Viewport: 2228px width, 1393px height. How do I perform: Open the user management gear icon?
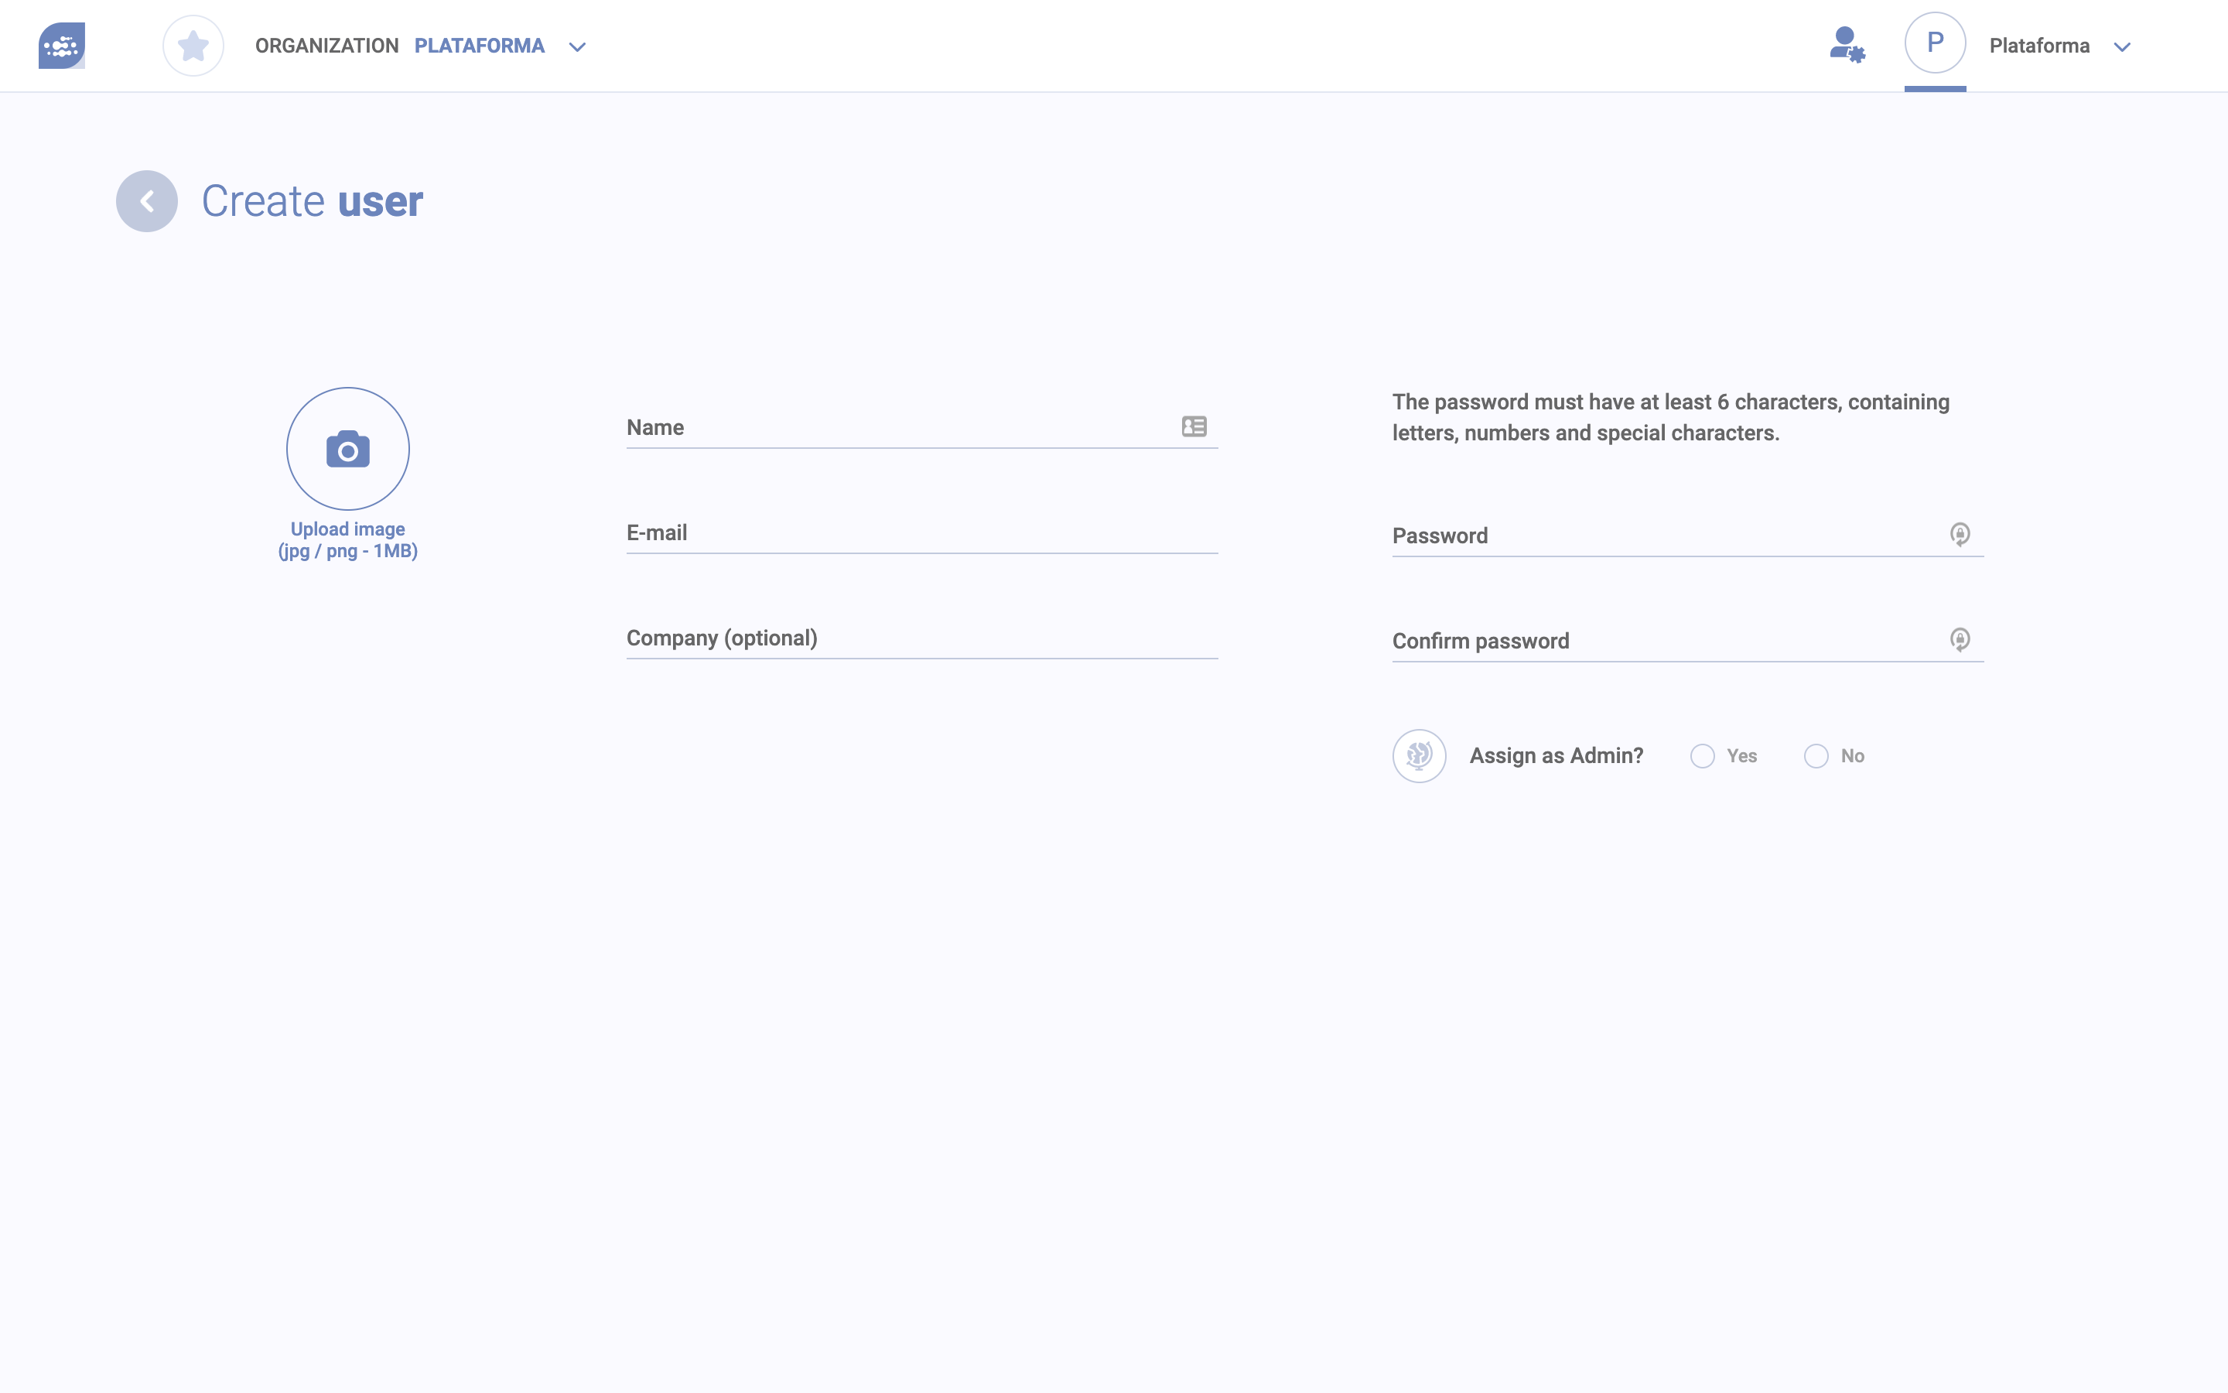1847,44
